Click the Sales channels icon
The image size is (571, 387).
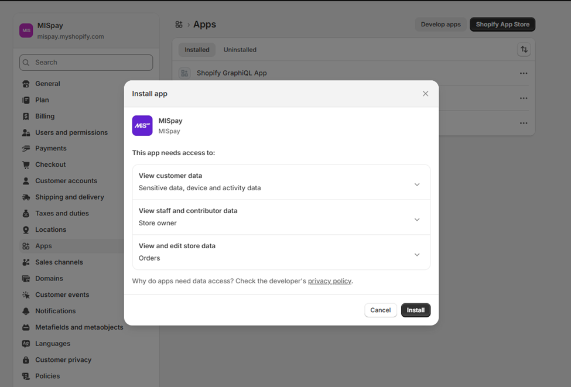tap(26, 262)
